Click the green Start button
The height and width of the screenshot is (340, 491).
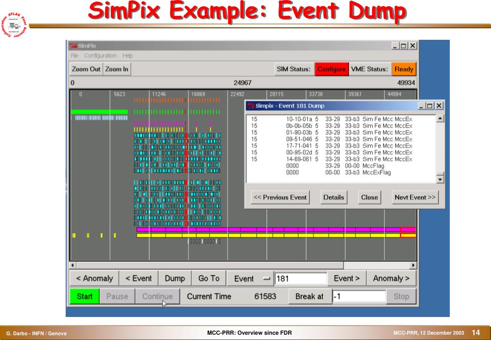pyautogui.click(x=84, y=296)
